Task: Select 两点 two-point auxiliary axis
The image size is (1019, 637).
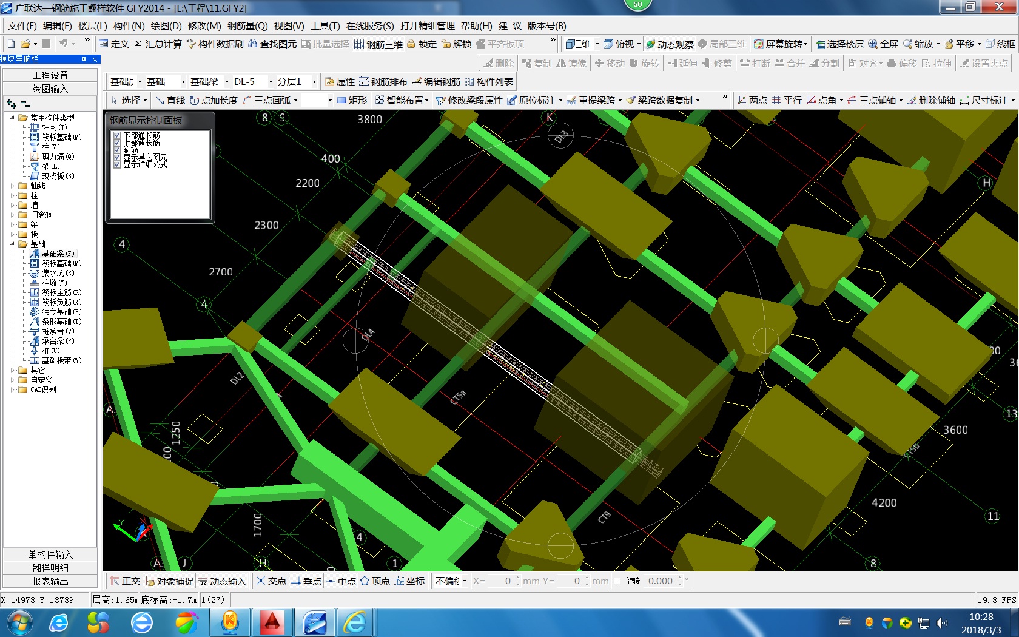Action: (752, 100)
